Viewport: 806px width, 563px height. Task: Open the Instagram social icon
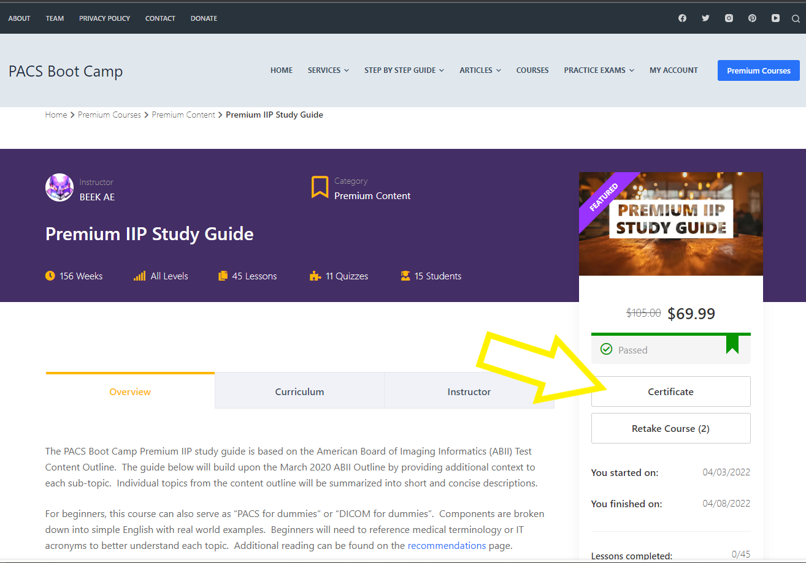[x=729, y=18]
